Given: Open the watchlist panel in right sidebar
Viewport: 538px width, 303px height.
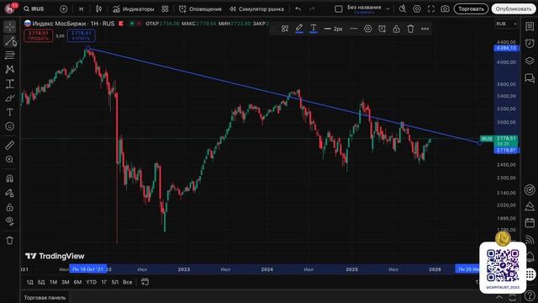Looking at the screenshot, I should pyautogui.click(x=530, y=26).
